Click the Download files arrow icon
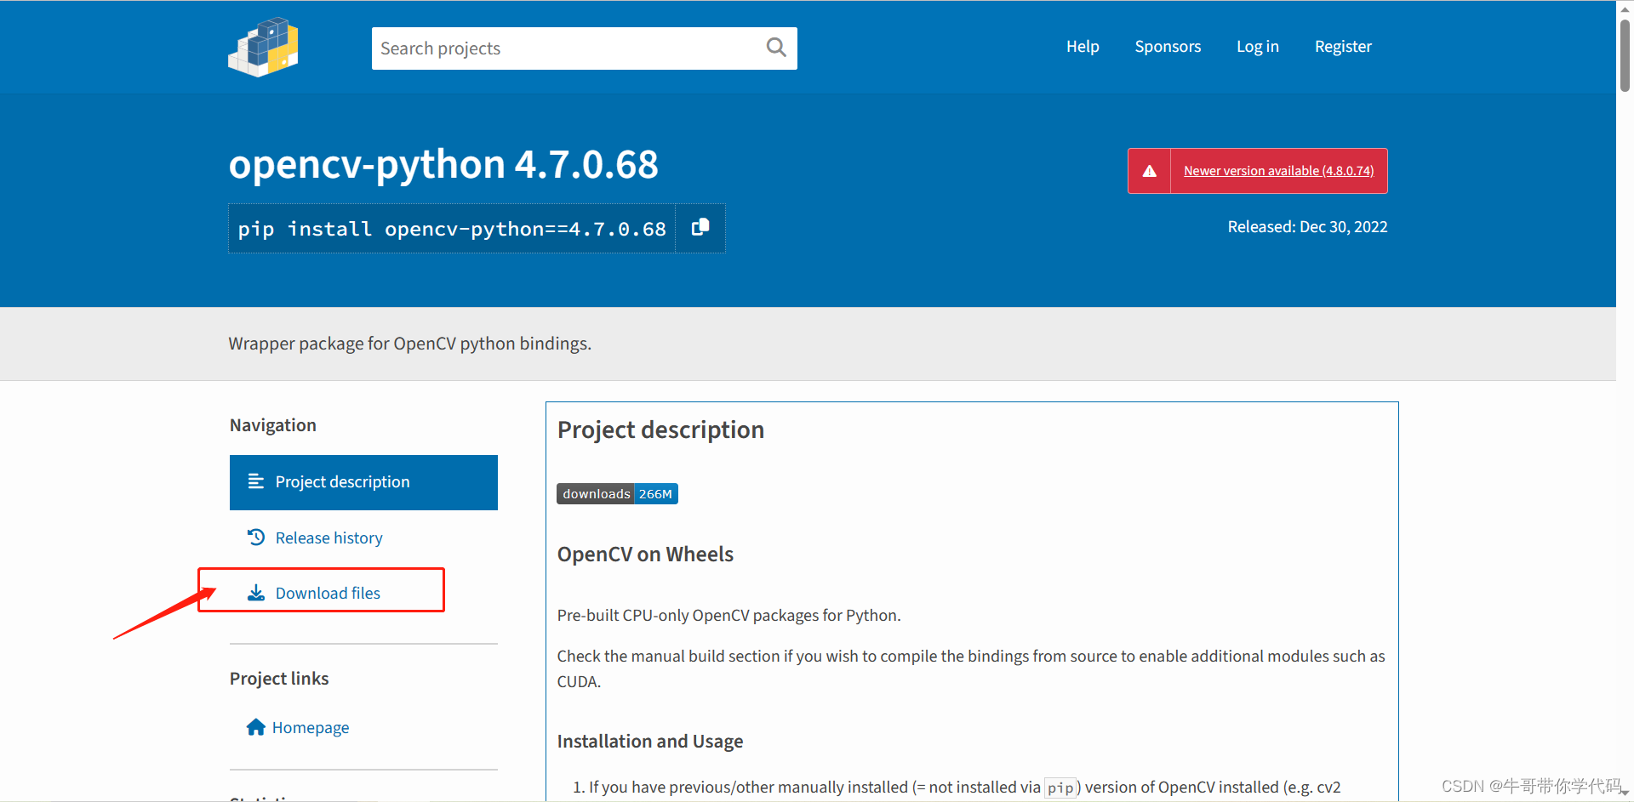The width and height of the screenshot is (1634, 802). click(x=255, y=593)
